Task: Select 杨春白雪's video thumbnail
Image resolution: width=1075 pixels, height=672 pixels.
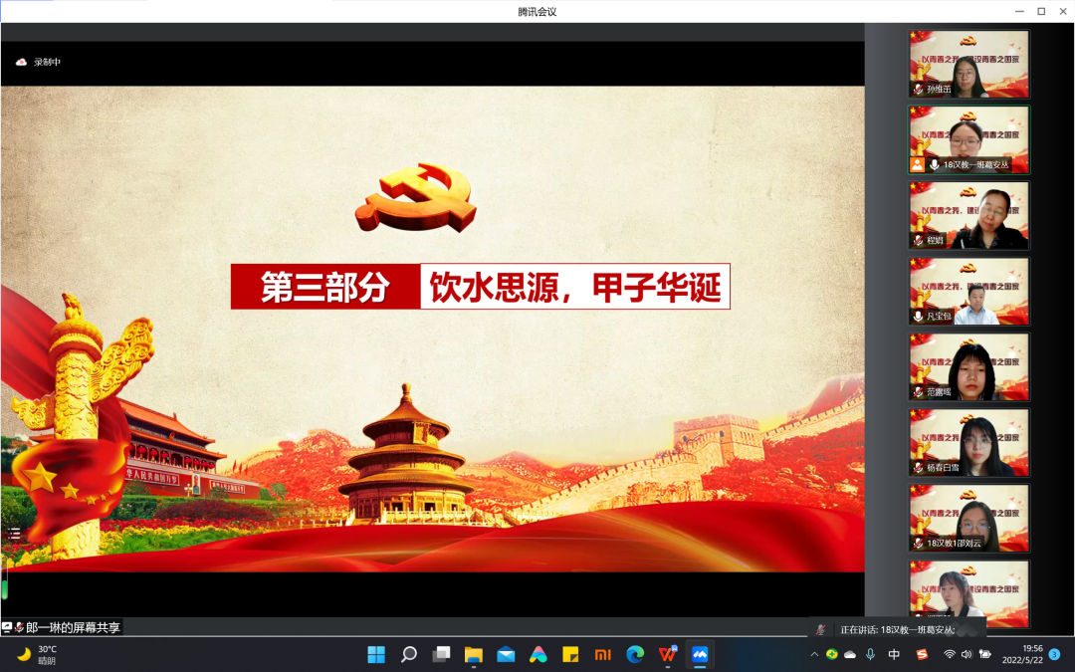Action: (968, 443)
